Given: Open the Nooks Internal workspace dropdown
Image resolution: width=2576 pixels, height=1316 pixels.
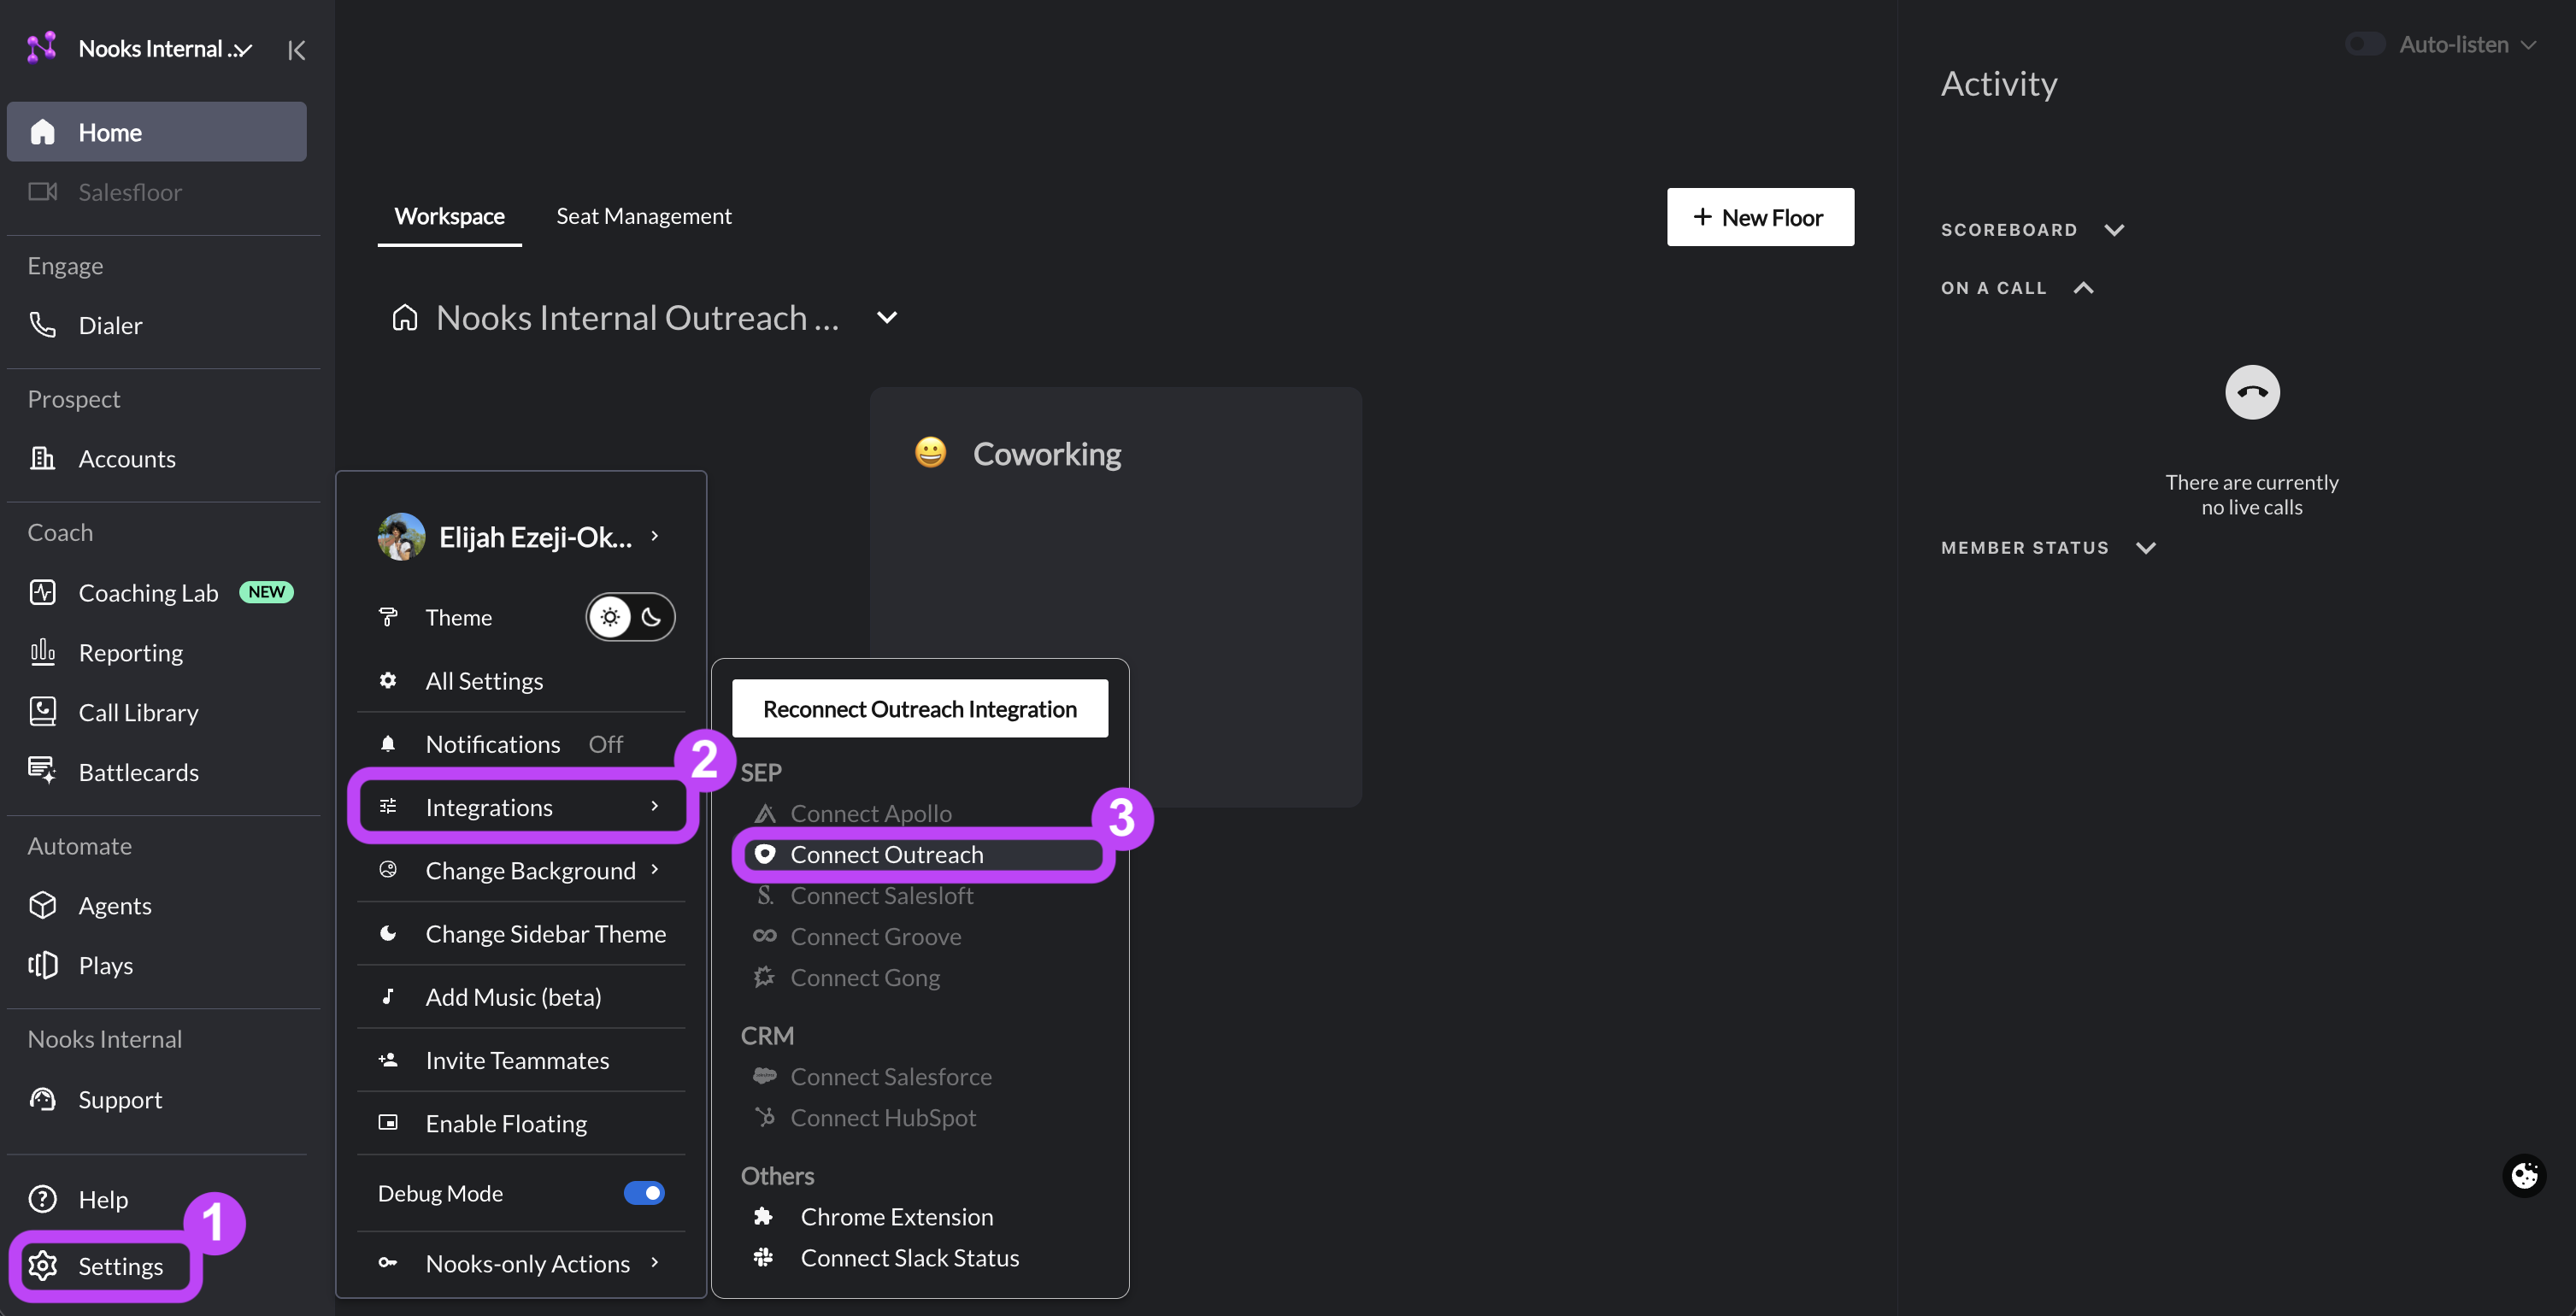Looking at the screenshot, I should point(243,49).
